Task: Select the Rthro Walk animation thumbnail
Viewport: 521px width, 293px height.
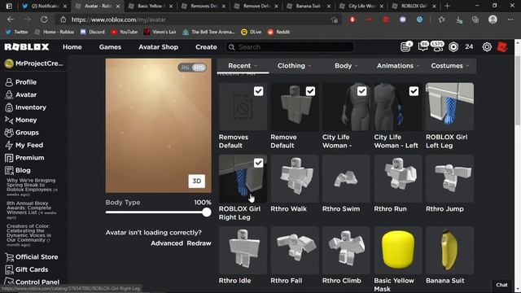Action: [x=295, y=178]
